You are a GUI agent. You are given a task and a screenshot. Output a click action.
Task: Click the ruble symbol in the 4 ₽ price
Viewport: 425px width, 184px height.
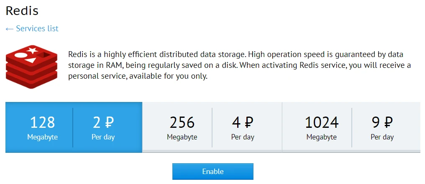(x=248, y=122)
